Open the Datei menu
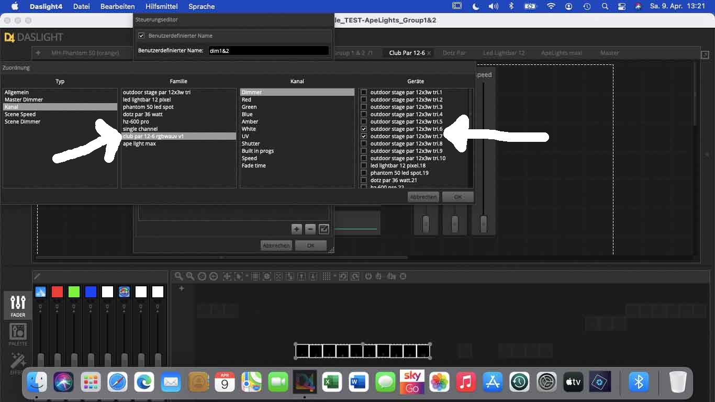The height and width of the screenshot is (402, 715). [x=81, y=6]
